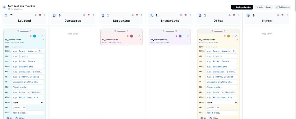Expand the Interviews card details chevron
Image resolution: width=296 pixels, height=119 pixels.
pyautogui.click(x=184, y=36)
